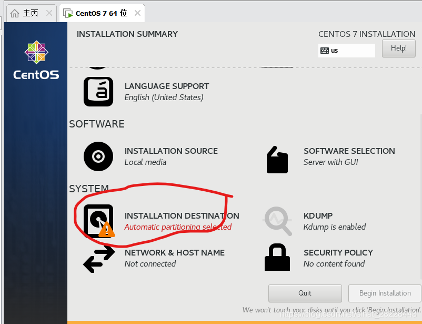Open SOFTWARE SELECTION label
This screenshot has width=422, height=324.
coord(349,151)
